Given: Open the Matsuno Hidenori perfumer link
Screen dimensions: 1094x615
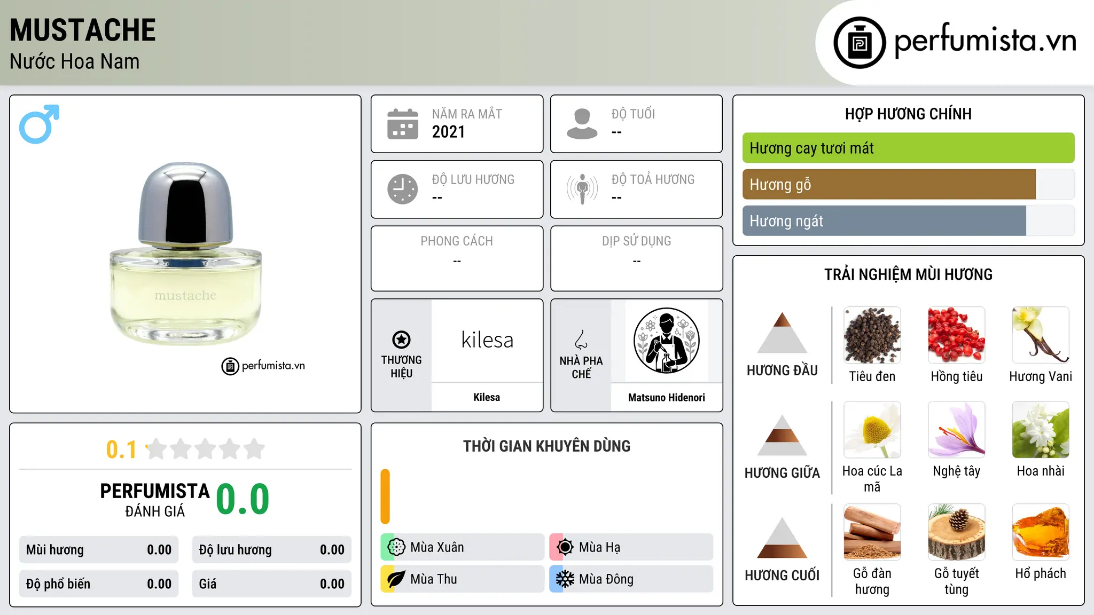Looking at the screenshot, I should [x=667, y=397].
